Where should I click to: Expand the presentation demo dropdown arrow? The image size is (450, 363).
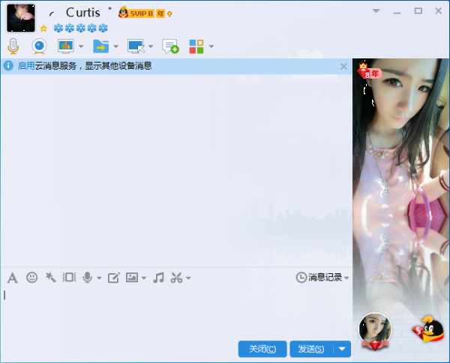81,46
